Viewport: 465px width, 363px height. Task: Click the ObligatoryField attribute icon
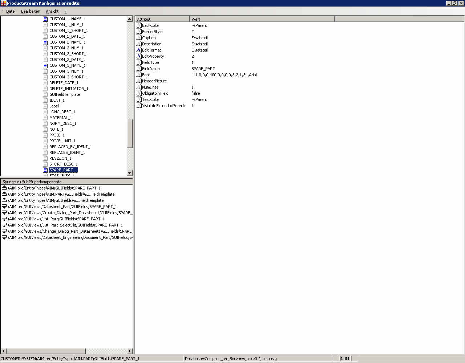[139, 93]
